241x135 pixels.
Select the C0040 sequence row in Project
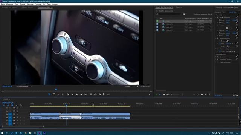184,21
